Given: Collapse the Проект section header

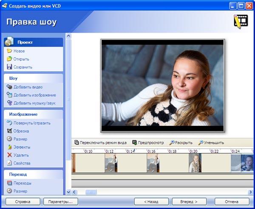Looking at the screenshot, I should 33,42.
